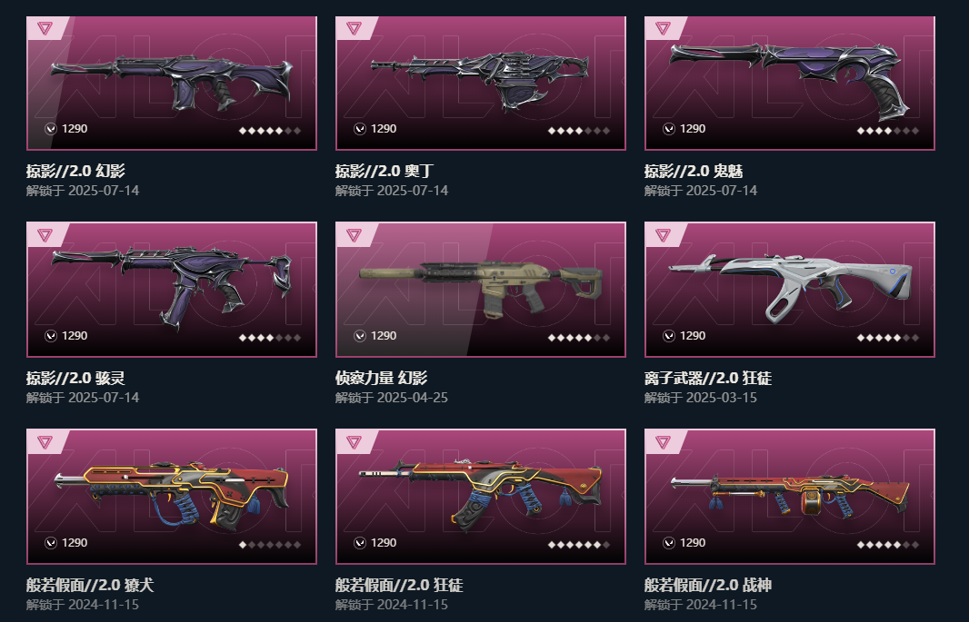969x622 pixels.
Task: Click tier badge icon on 掠影//2.0 鬼魅 card
Action: [x=663, y=28]
